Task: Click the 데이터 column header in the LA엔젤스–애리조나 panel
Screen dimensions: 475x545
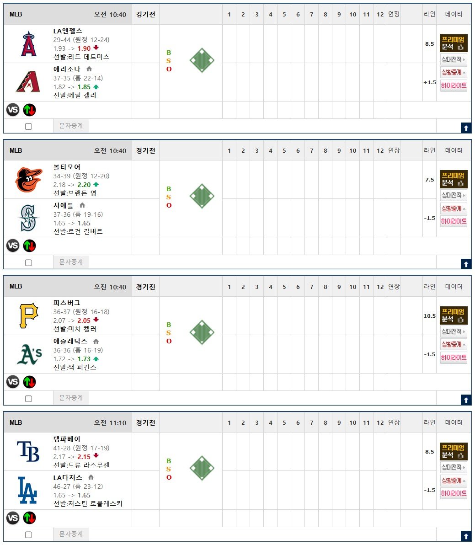Action: pyautogui.click(x=454, y=14)
